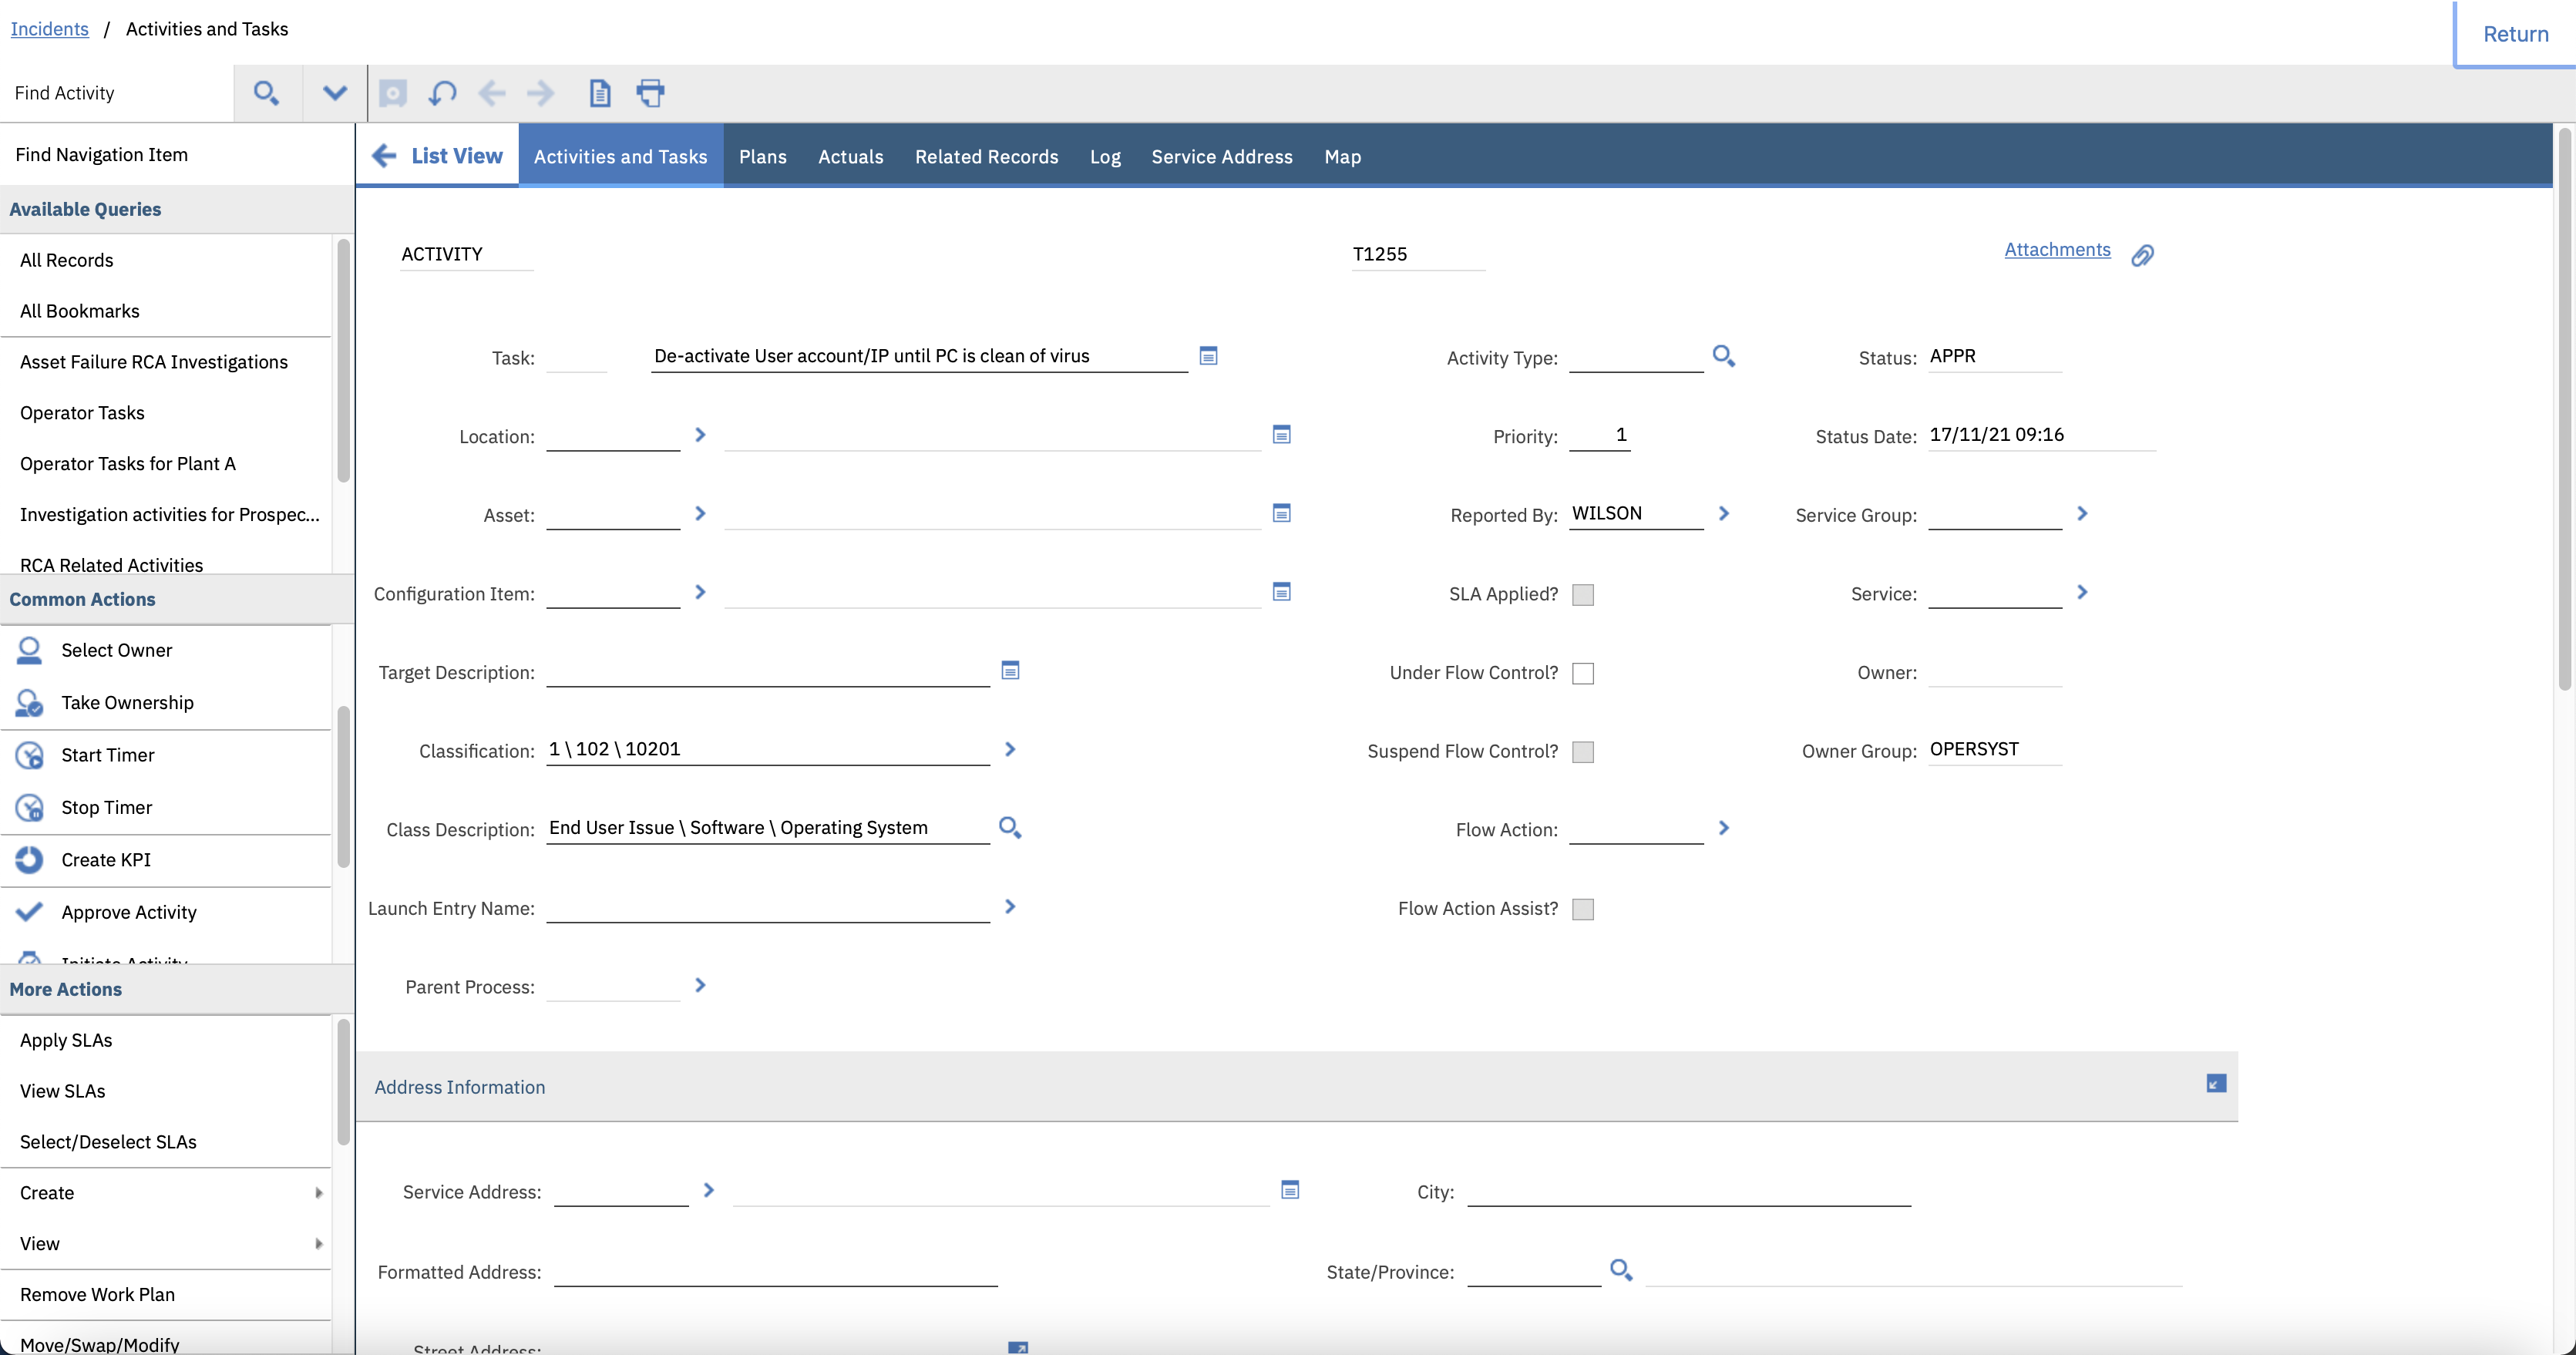Click the Return button
This screenshot has height=1355, width=2576.
coord(2515,34)
